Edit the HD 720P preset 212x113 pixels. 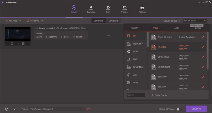(x=203, y=87)
